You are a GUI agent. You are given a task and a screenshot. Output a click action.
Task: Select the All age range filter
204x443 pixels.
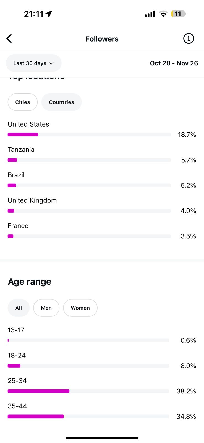coord(19,308)
